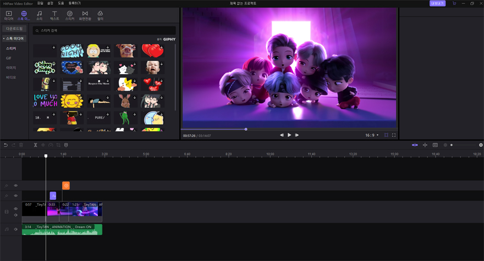Toggle eye visibility on the main video track
484x261 pixels.
pos(16,209)
